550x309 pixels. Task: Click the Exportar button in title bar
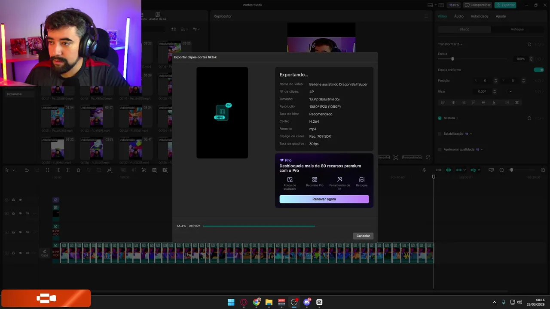click(505, 5)
